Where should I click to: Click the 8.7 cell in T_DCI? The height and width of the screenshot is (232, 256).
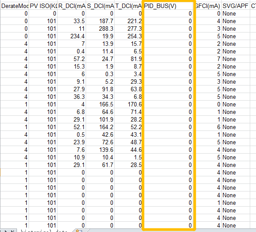pyautogui.click(x=128, y=66)
